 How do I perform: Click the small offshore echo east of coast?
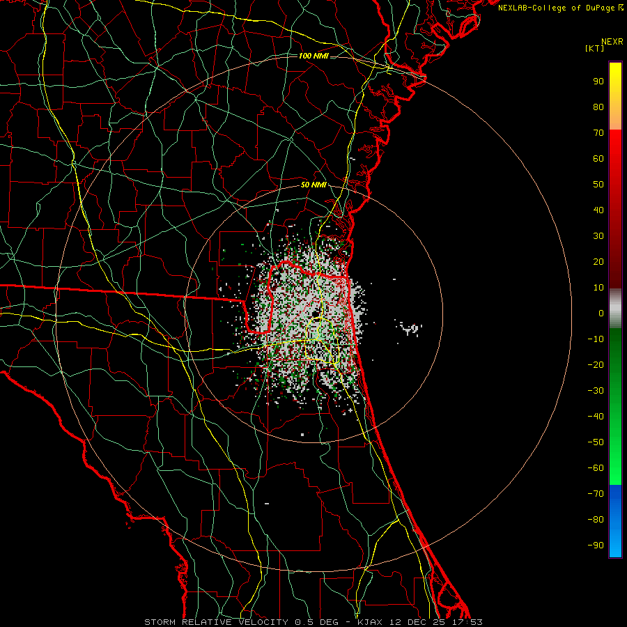[x=409, y=329]
